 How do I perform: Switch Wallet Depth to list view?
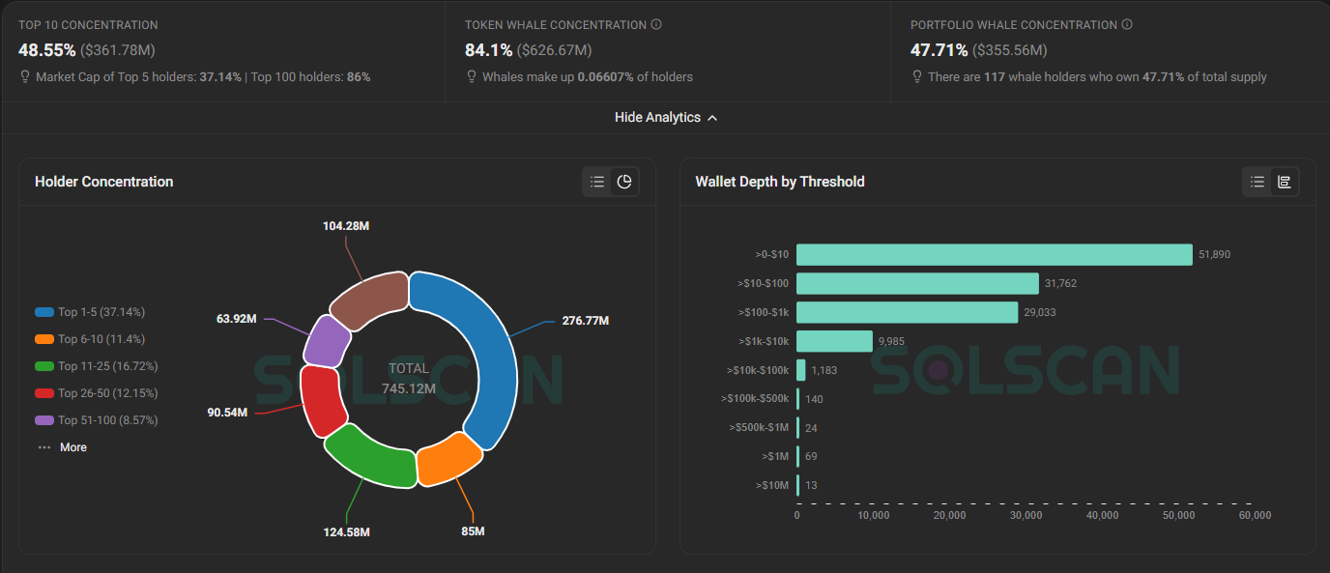coord(1258,182)
